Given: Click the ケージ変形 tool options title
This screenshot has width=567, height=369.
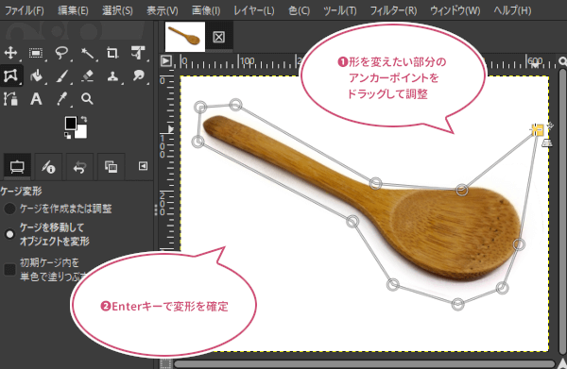Looking at the screenshot, I should [21, 191].
